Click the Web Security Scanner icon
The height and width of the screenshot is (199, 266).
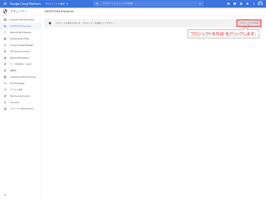5,96
